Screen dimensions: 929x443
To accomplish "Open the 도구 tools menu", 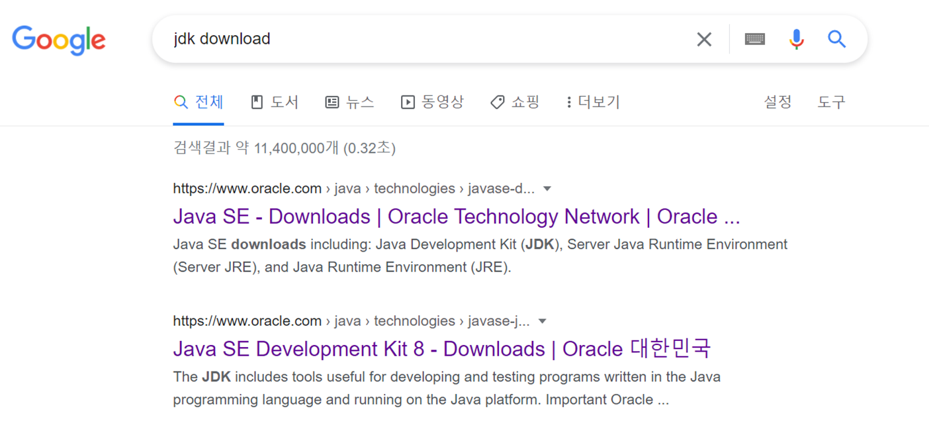I will [x=831, y=102].
